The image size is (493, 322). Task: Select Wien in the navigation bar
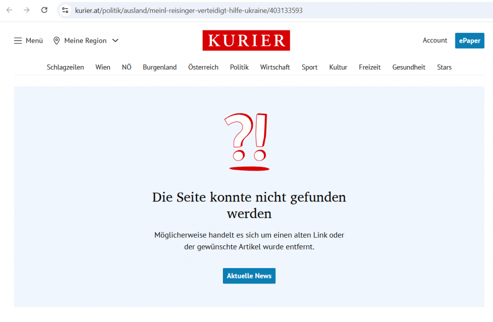point(103,67)
